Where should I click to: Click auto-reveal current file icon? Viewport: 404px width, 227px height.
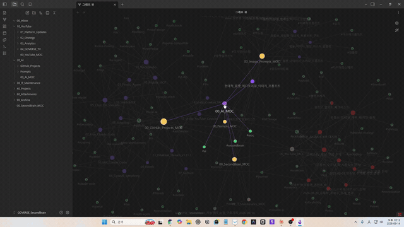(x=47, y=13)
